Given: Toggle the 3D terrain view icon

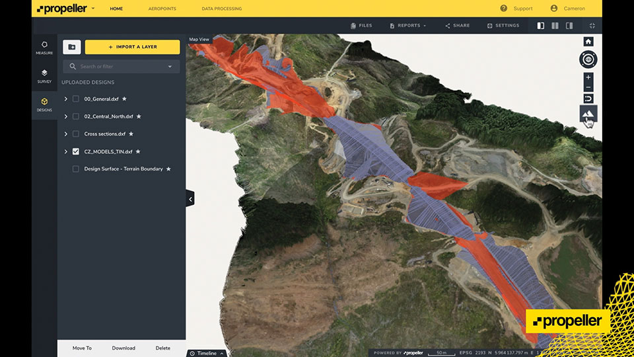Looking at the screenshot, I should [588, 114].
